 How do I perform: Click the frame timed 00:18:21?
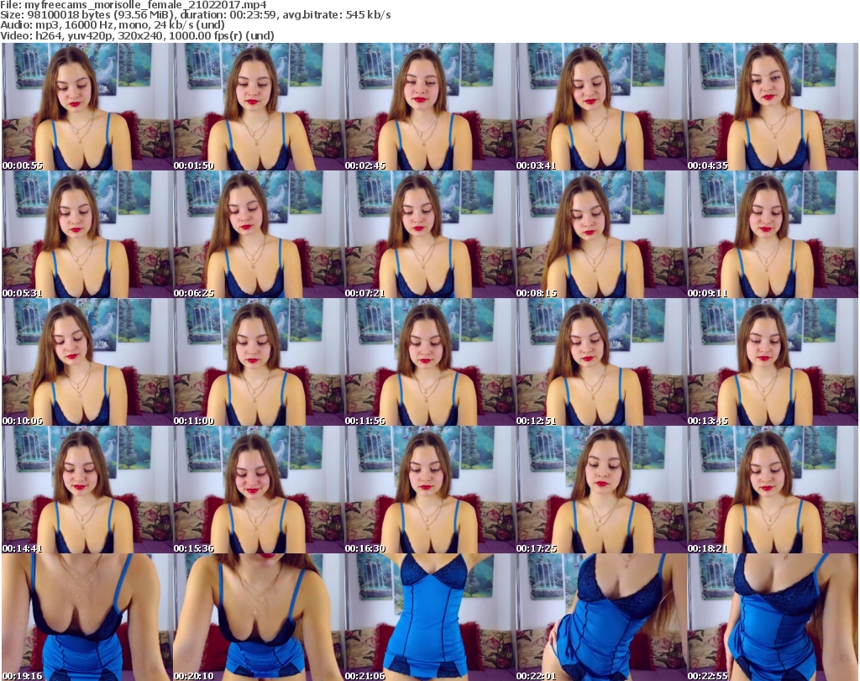click(x=773, y=490)
